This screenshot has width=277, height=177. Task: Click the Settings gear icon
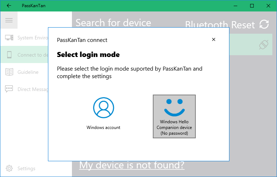click(x=9, y=168)
